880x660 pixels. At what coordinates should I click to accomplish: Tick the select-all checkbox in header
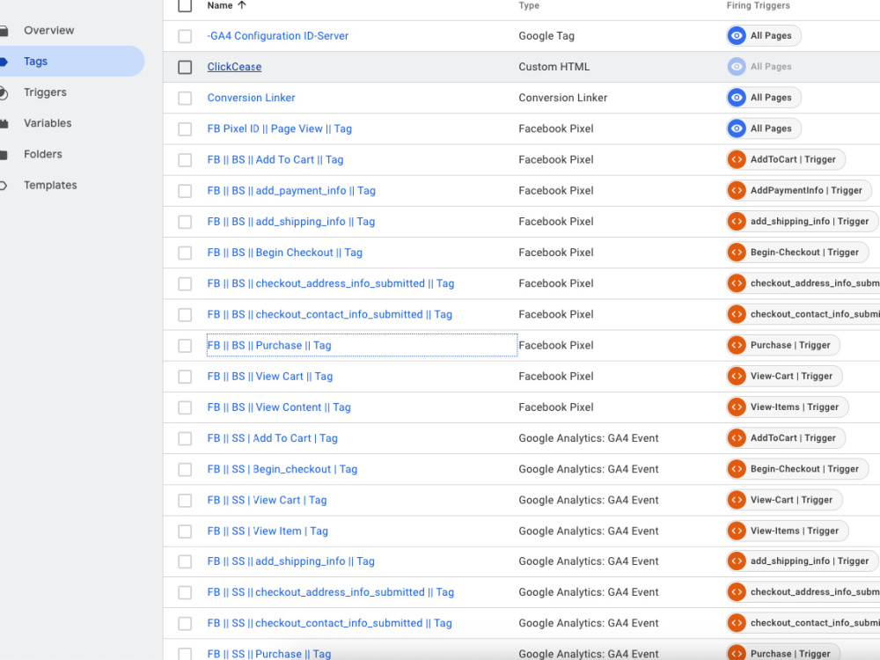click(185, 5)
